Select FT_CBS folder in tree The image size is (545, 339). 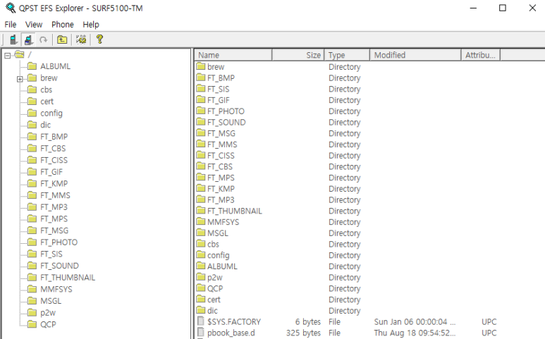click(53, 149)
